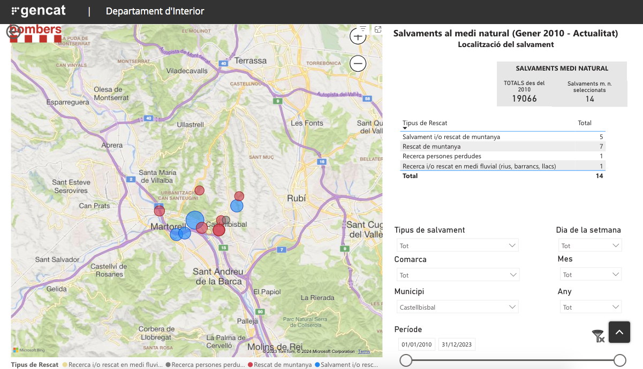The width and height of the screenshot is (643, 369).
Task: Open the map in focus mode
Action: tap(378, 29)
